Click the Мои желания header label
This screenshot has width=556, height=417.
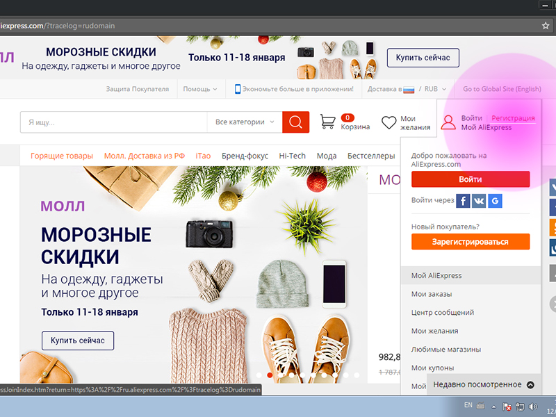[415, 123]
